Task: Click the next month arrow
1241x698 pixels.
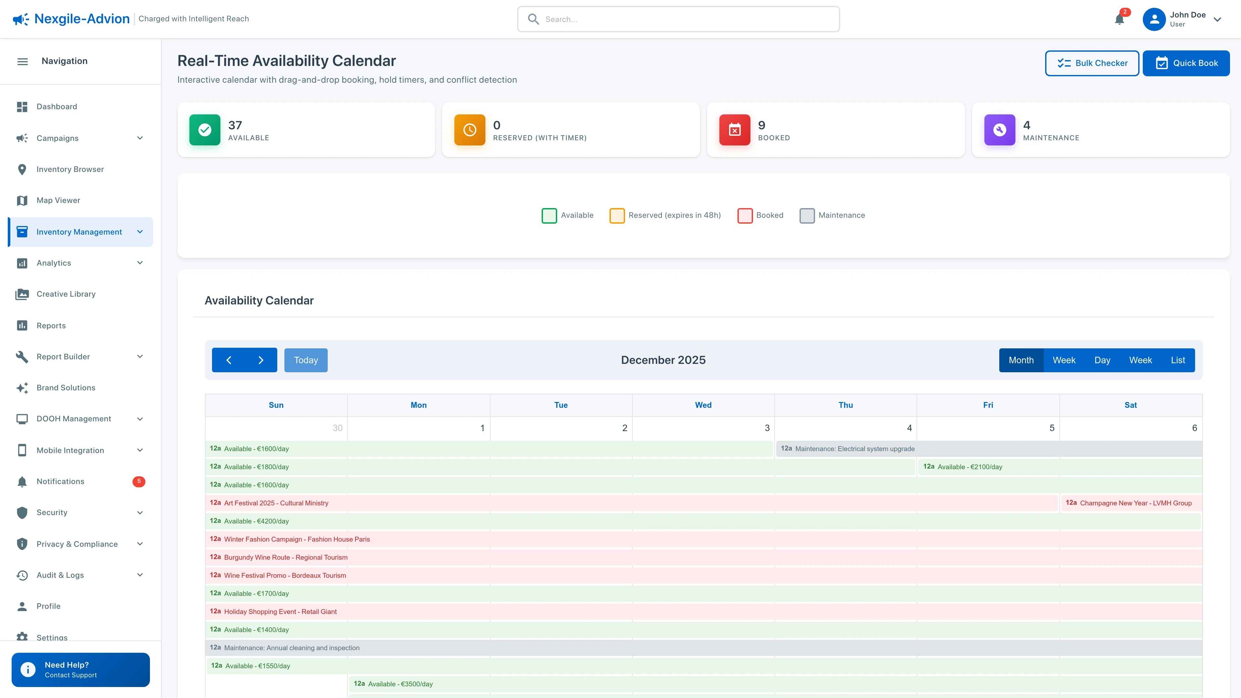Action: pos(260,360)
